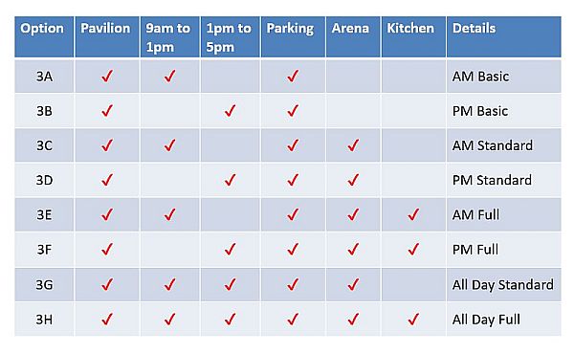
Task: Click the Option column header
Action: pyautogui.click(x=44, y=36)
